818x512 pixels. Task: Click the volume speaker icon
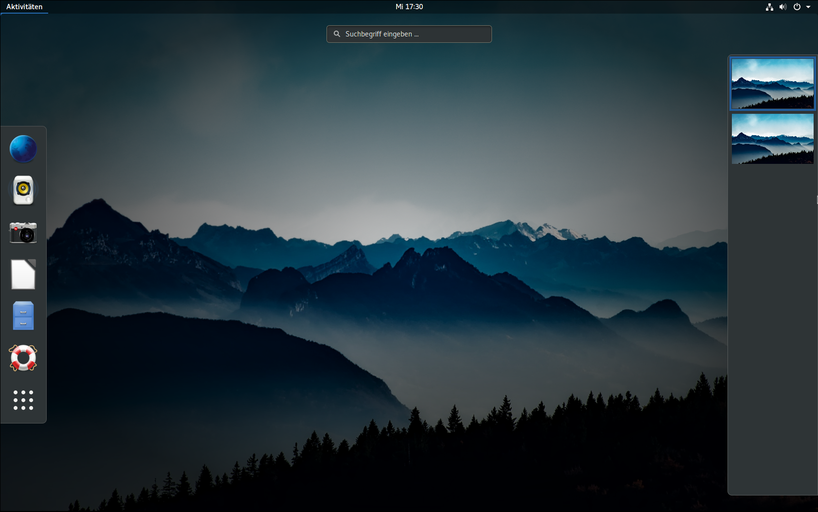tap(782, 7)
